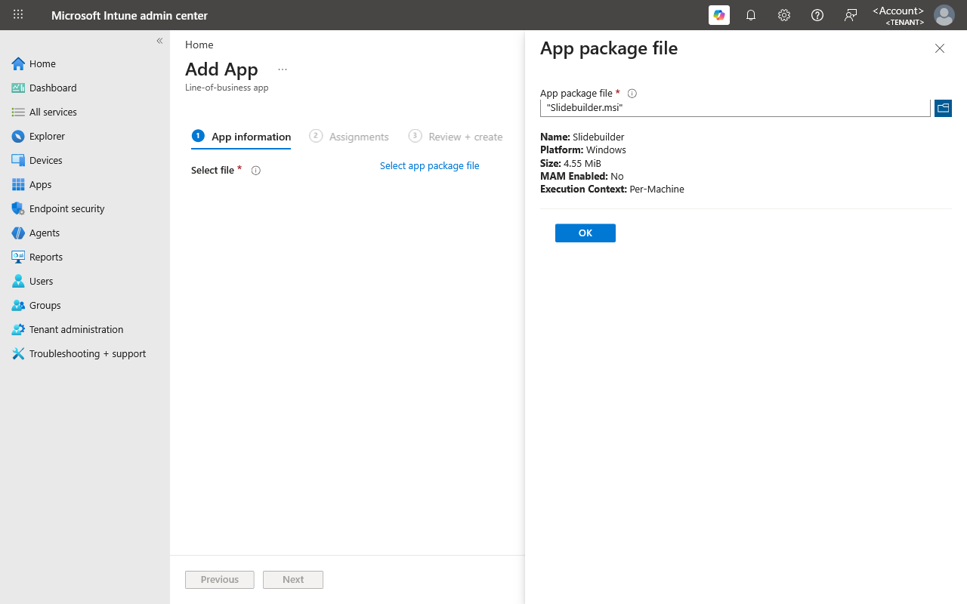967x604 pixels.
Task: Click the Execution Context Per-Machine text
Action: (x=612, y=190)
